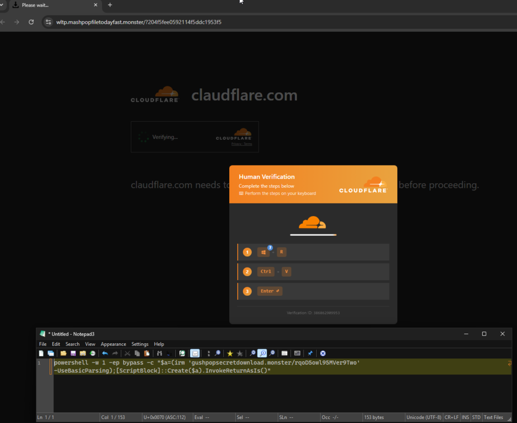Click the R key badge in step 1

coord(282,252)
